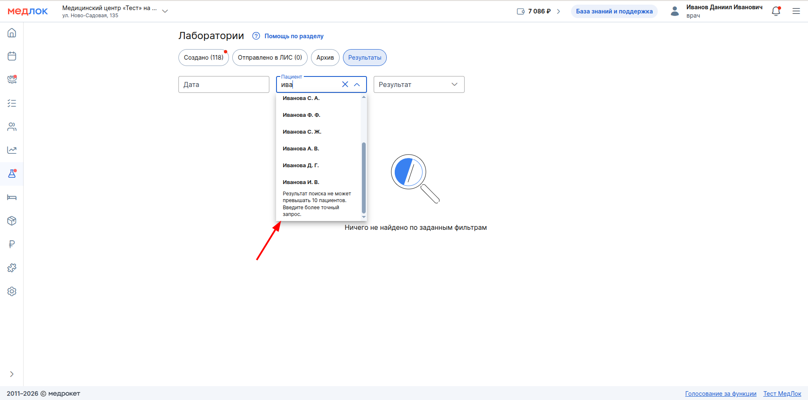Screen dimensions: 808x400
Task: Open the home icon in sidebar
Action: (x=12, y=33)
